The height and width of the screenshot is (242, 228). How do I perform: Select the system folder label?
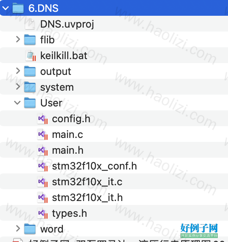(x=57, y=87)
